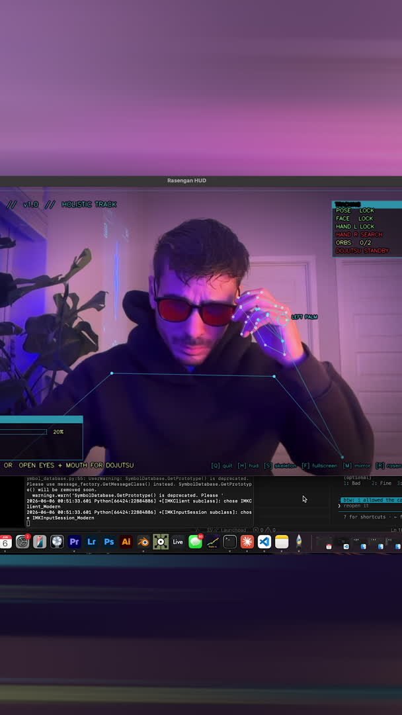This screenshot has width=402, height=715.
Task: Click the [Q] quit hint in HUD
Action: coord(221,465)
